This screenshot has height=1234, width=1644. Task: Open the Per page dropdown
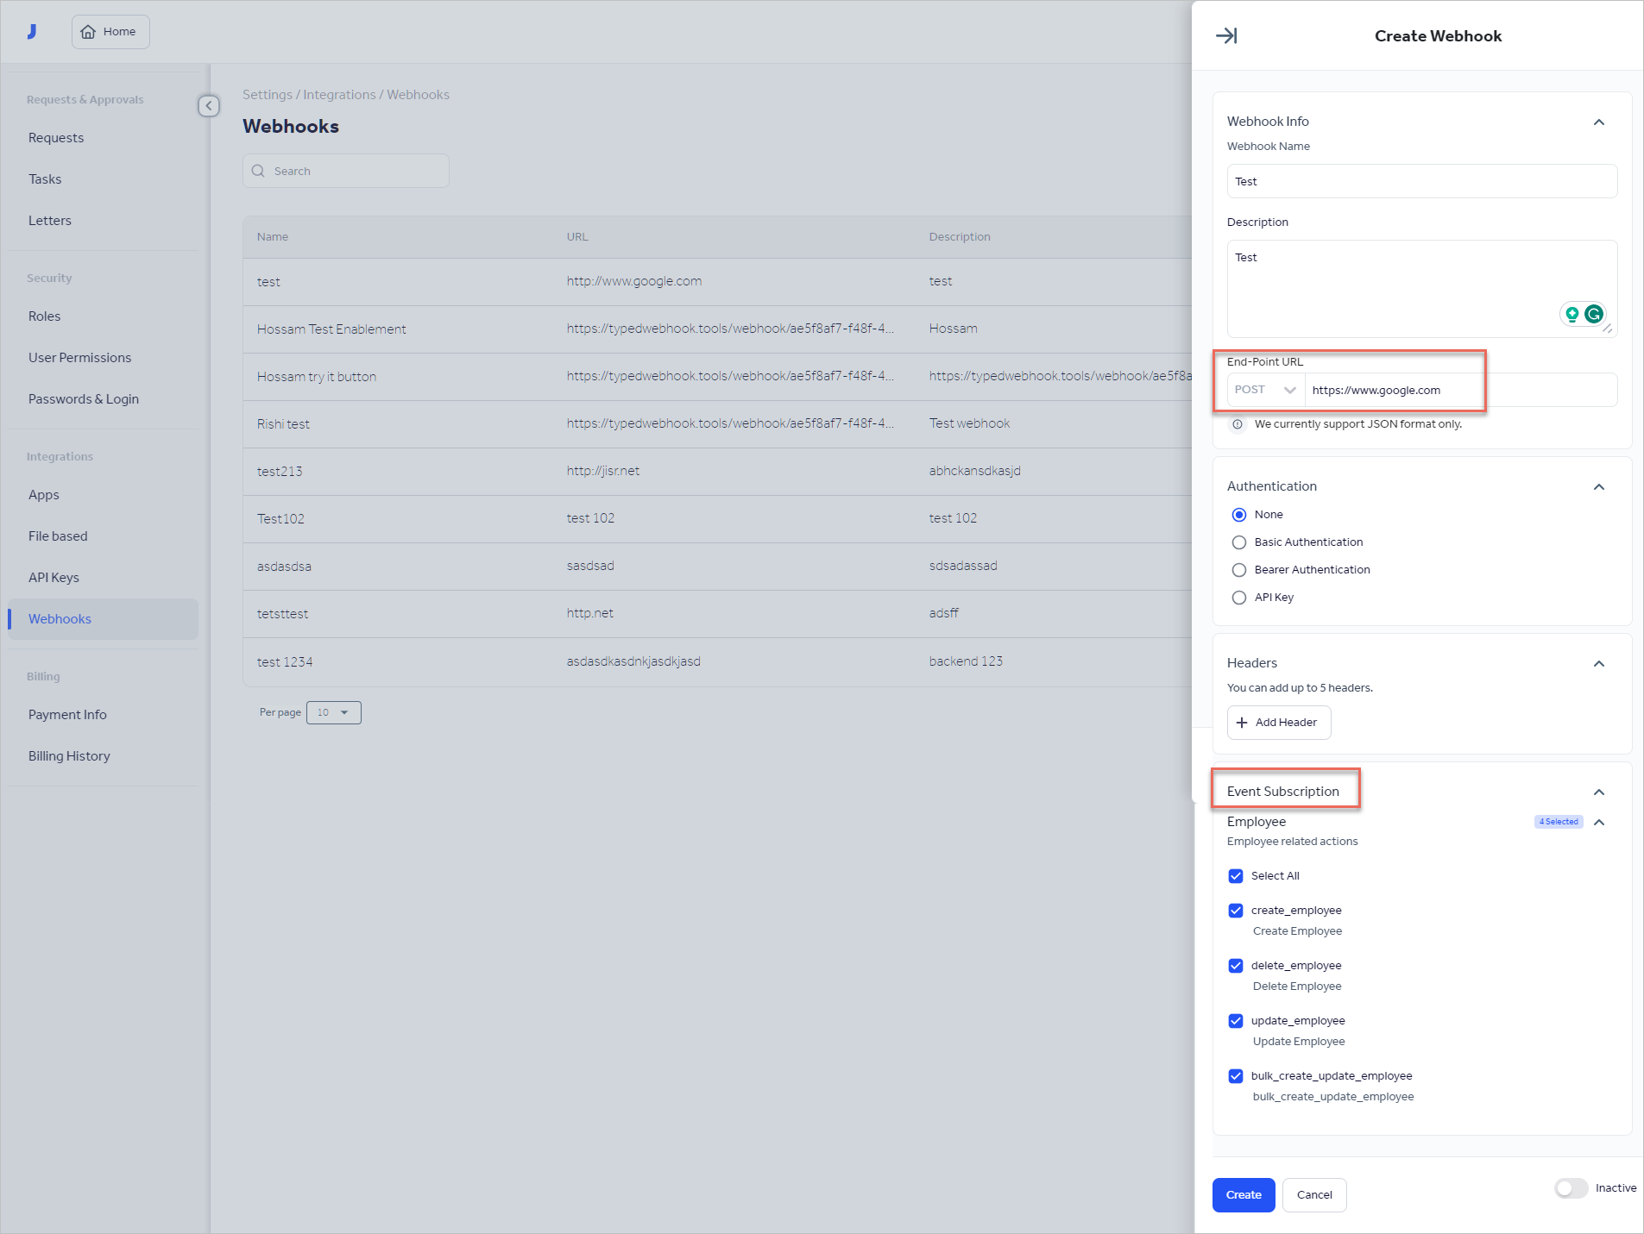(333, 712)
